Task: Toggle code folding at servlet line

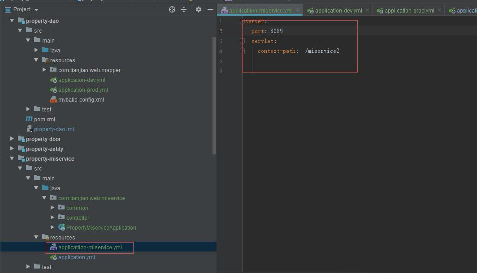Action: (242, 41)
